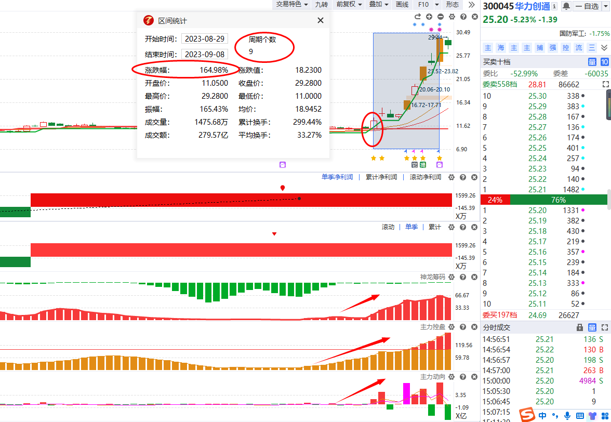This screenshot has width=611, height=422.
Task: Close the 区间统计 dialog
Action: (x=320, y=20)
